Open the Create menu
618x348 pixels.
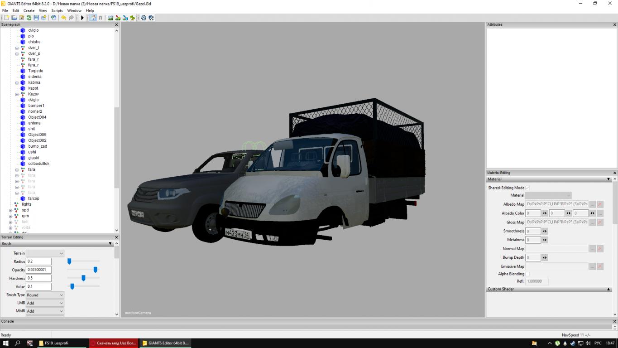(x=29, y=10)
